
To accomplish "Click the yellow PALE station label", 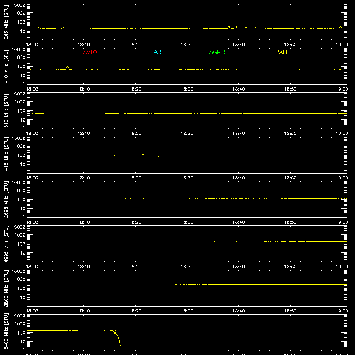I will (282, 52).
